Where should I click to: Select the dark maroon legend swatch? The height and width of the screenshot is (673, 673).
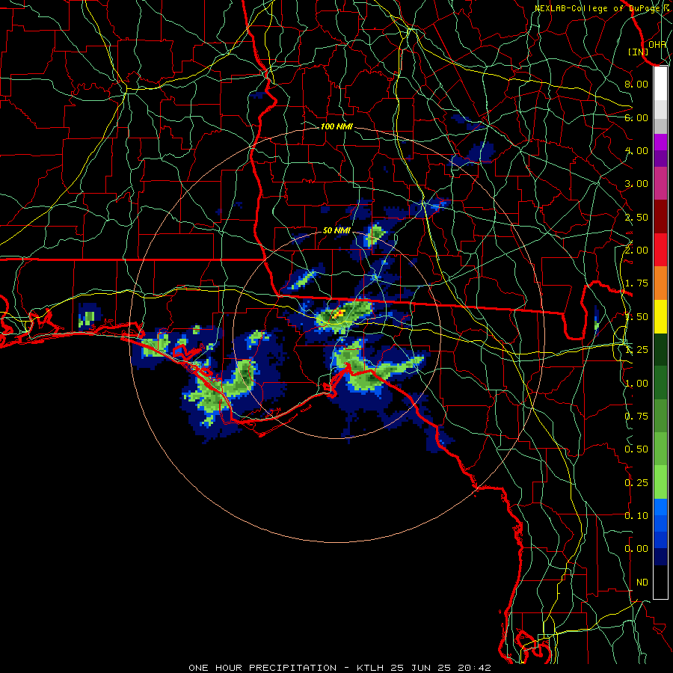pos(660,217)
